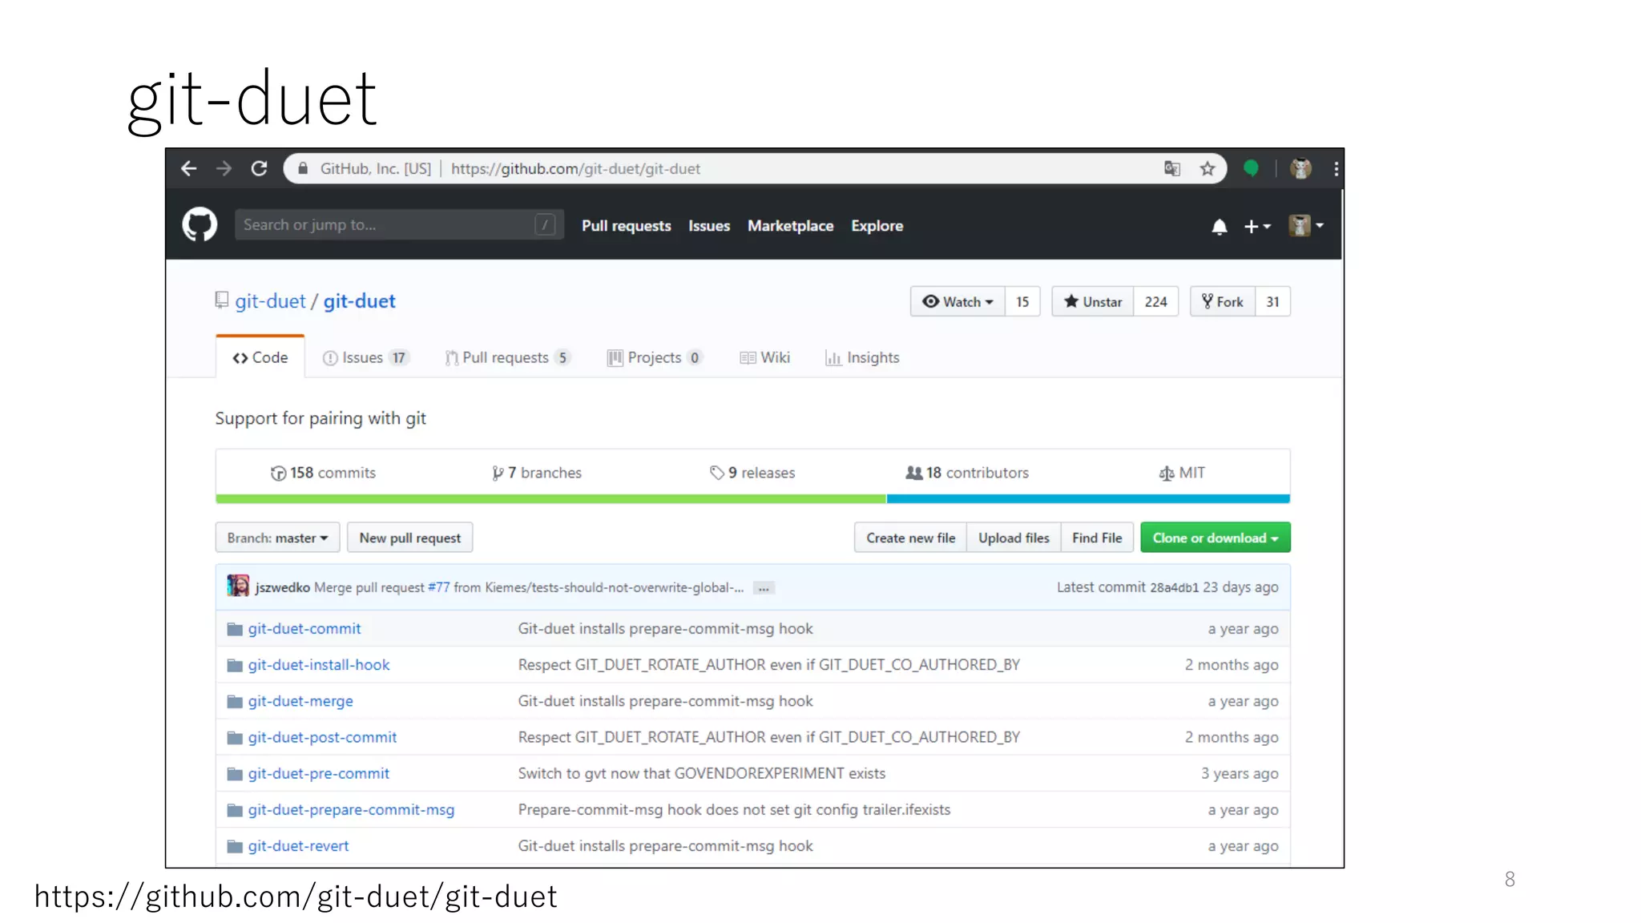The image size is (1641, 923).
Task: Click New pull request button
Action: coord(410,538)
